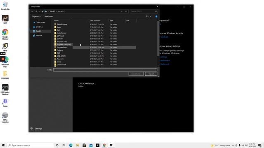This screenshot has height=148, width=264.
Task: Select Quick access in the navigation pane
Action: pyautogui.click(x=40, y=23)
